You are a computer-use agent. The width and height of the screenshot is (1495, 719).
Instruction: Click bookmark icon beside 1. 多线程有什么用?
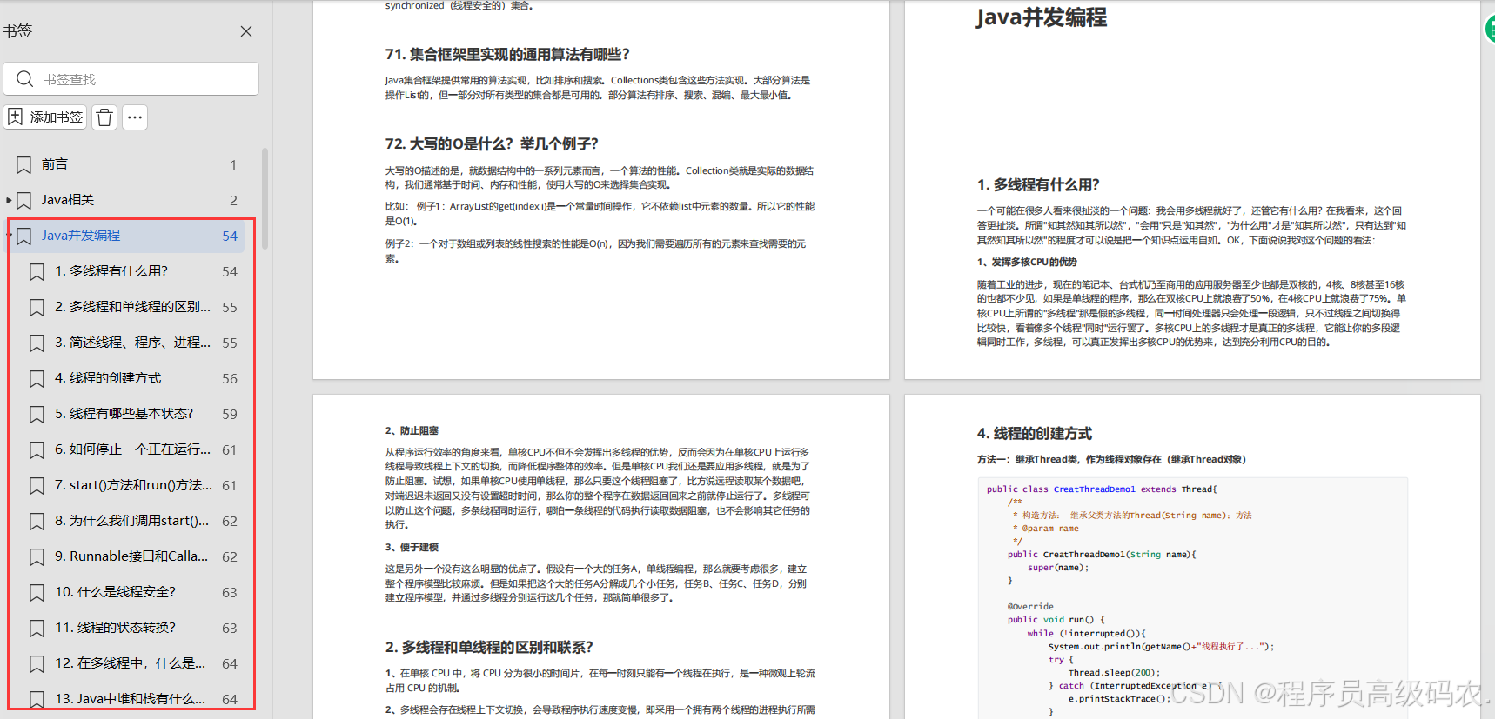coord(37,272)
